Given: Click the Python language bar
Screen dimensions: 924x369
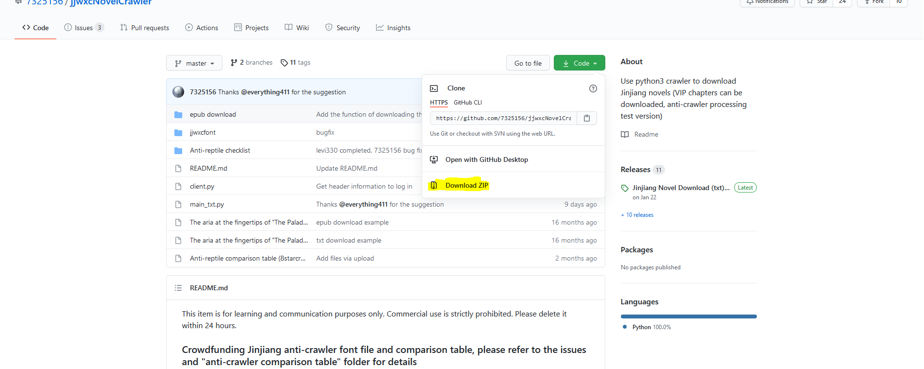Looking at the screenshot, I should tap(689, 316).
